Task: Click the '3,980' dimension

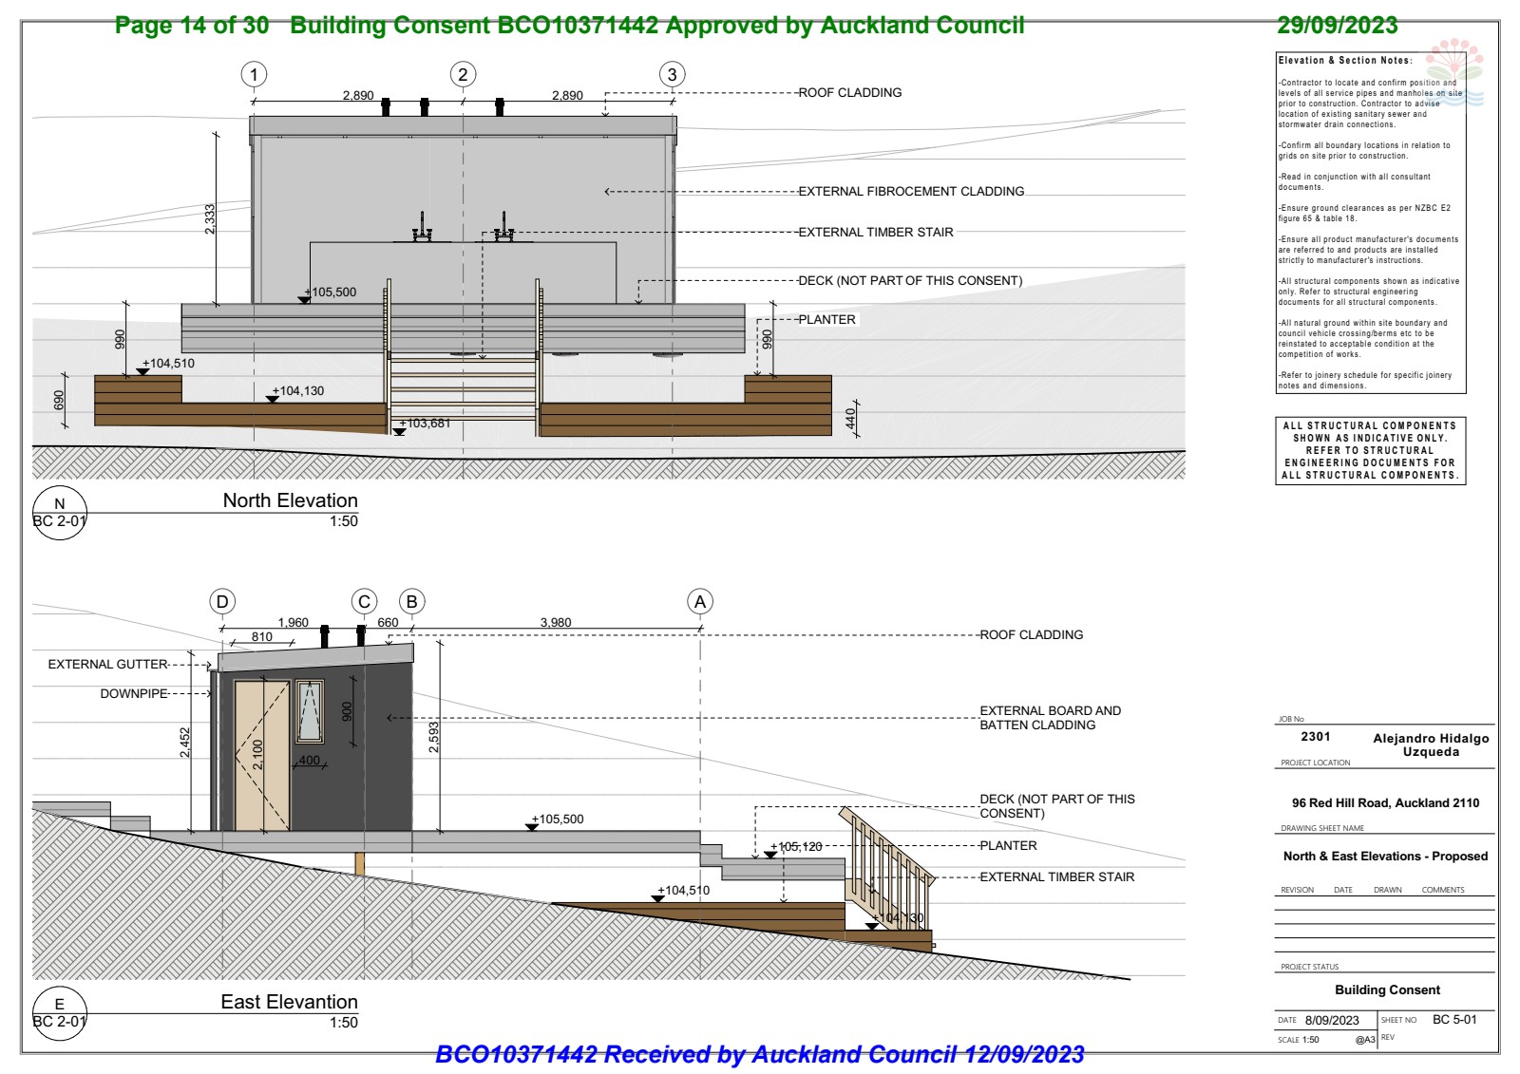Action: point(556,623)
